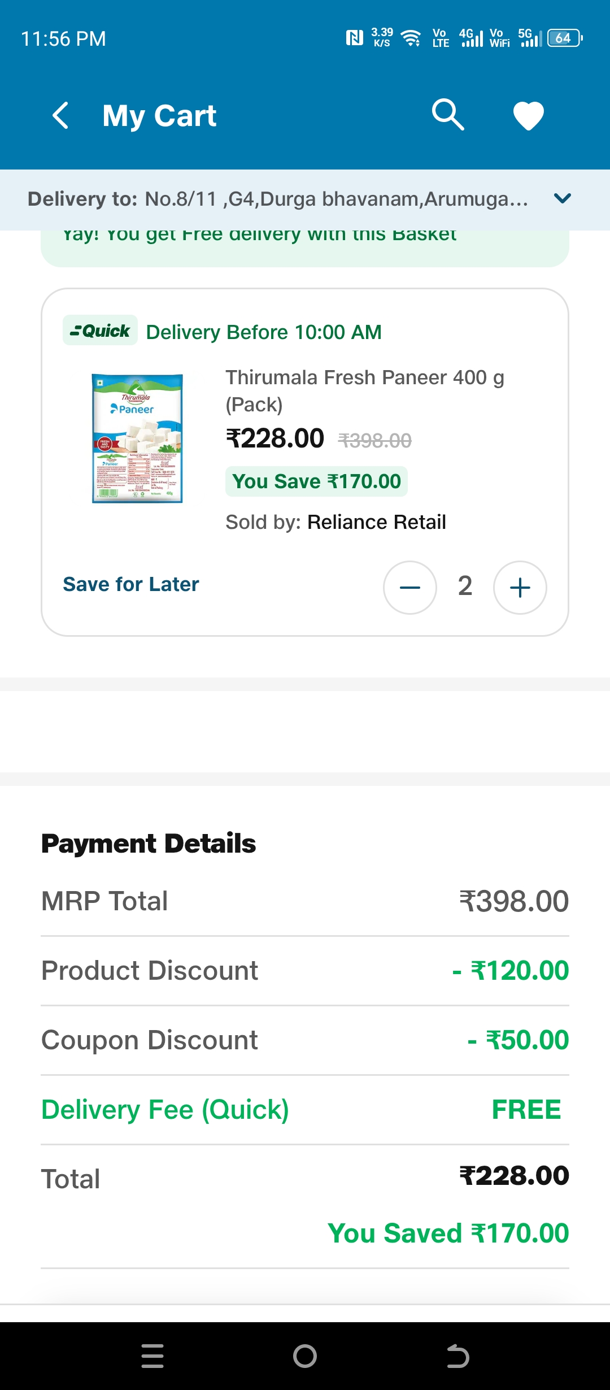Tap Save for Later link
Screen dimensions: 610x1390
coord(131,584)
